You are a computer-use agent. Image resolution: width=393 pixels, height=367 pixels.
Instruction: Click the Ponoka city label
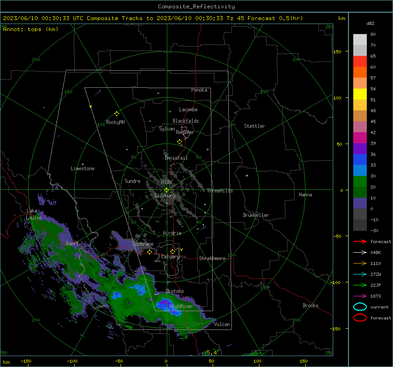point(199,90)
